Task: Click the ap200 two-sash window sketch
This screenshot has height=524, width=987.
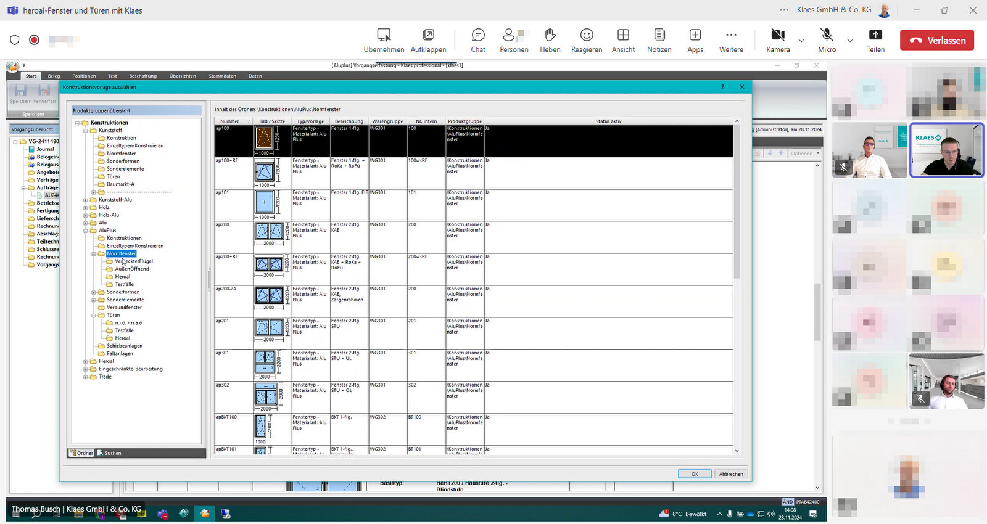Action: [x=270, y=232]
